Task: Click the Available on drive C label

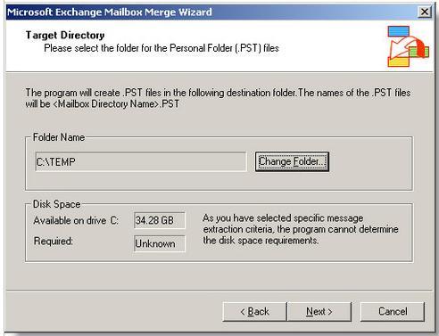Action: click(76, 220)
